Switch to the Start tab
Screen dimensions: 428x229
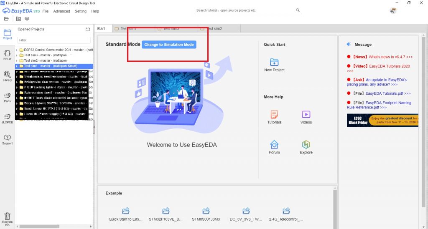tap(101, 29)
